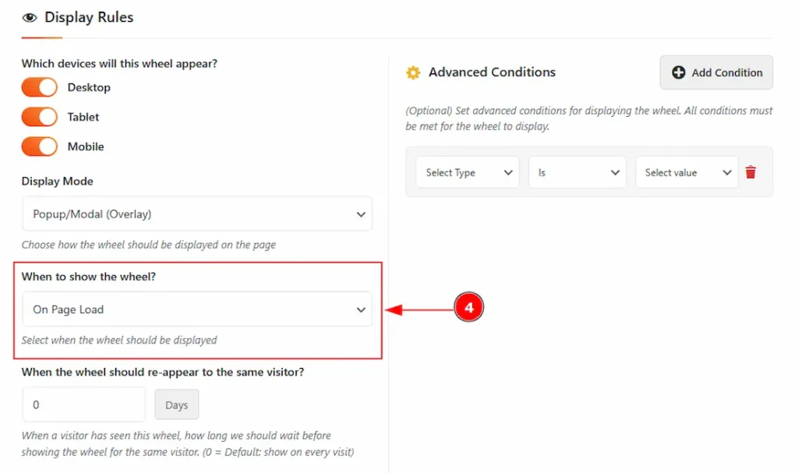Click the gear icon next to Advanced Conditions
The height and width of the screenshot is (473, 798).
[413, 72]
